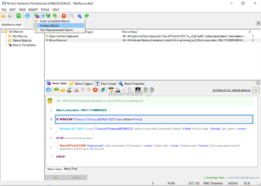Viewport: 261px width, 186px height.
Task: Open dropdown arrow beside new macro icon
Action: point(43,16)
